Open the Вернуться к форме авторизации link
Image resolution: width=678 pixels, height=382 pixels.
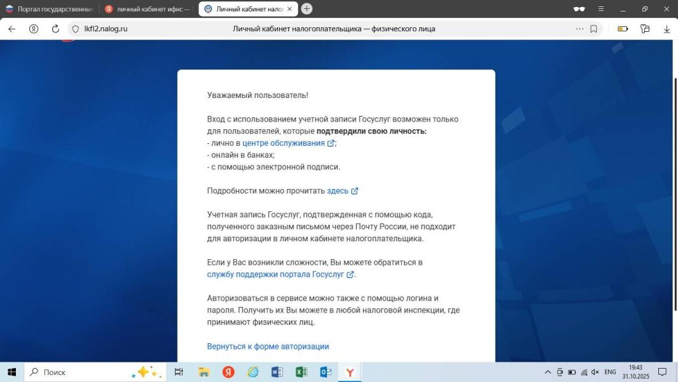(x=268, y=346)
